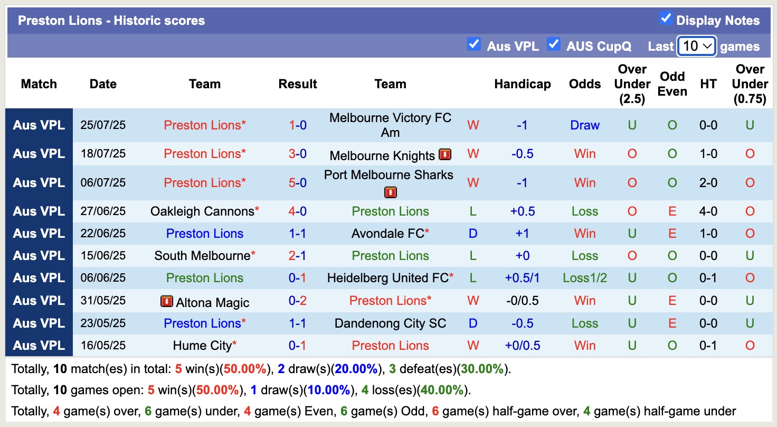Click the Melbourne Victory FC Am team name
The width and height of the screenshot is (777, 427).
coord(390,125)
